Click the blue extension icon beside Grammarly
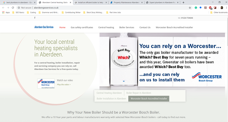Screen dimensions: 228x122 [200, 8]
